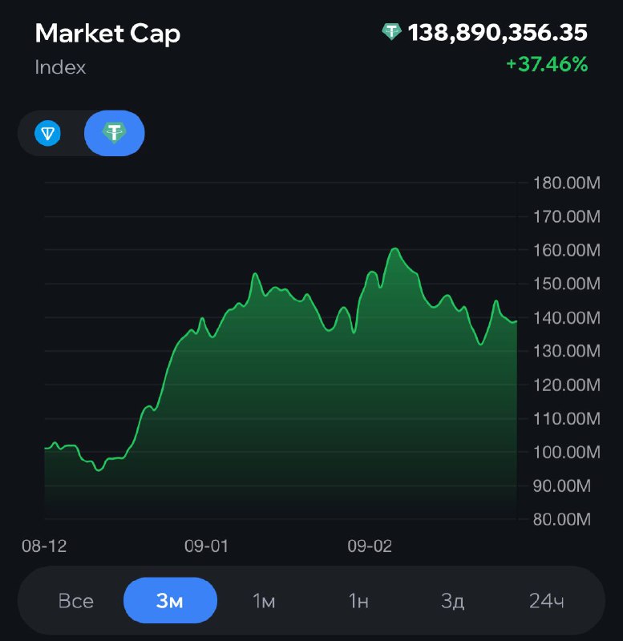
Task: Select the 3д time range
Action: click(452, 600)
